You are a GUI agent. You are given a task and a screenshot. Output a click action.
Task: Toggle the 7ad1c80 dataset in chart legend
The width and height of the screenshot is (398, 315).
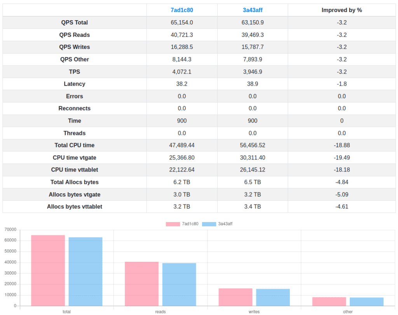(182, 224)
